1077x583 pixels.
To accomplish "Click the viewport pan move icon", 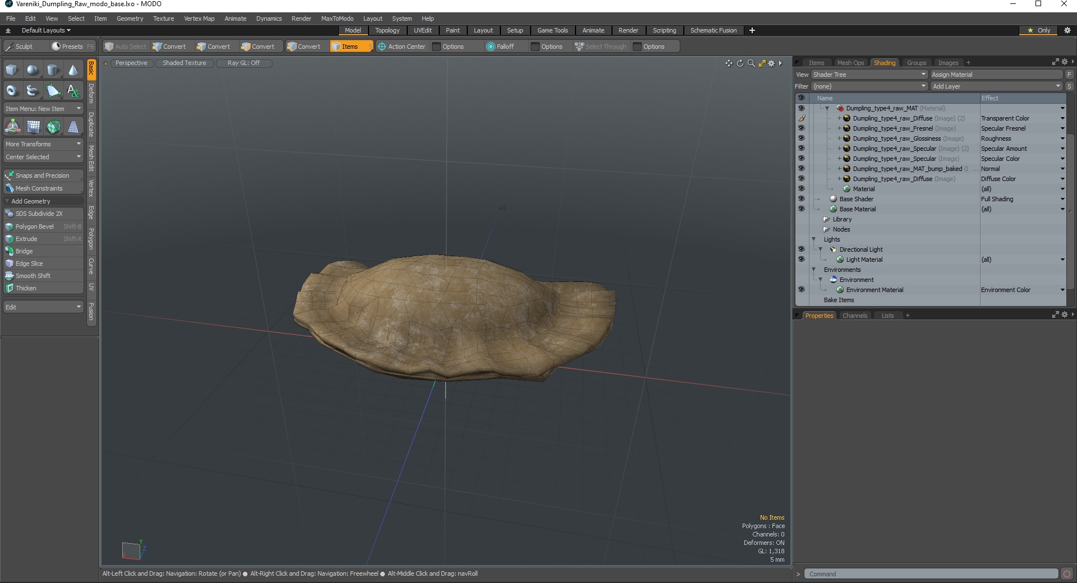I will pyautogui.click(x=729, y=63).
